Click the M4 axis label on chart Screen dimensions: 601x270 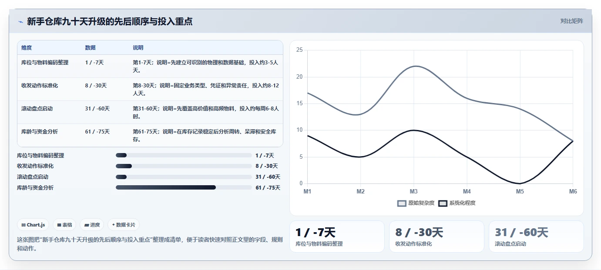(x=467, y=191)
